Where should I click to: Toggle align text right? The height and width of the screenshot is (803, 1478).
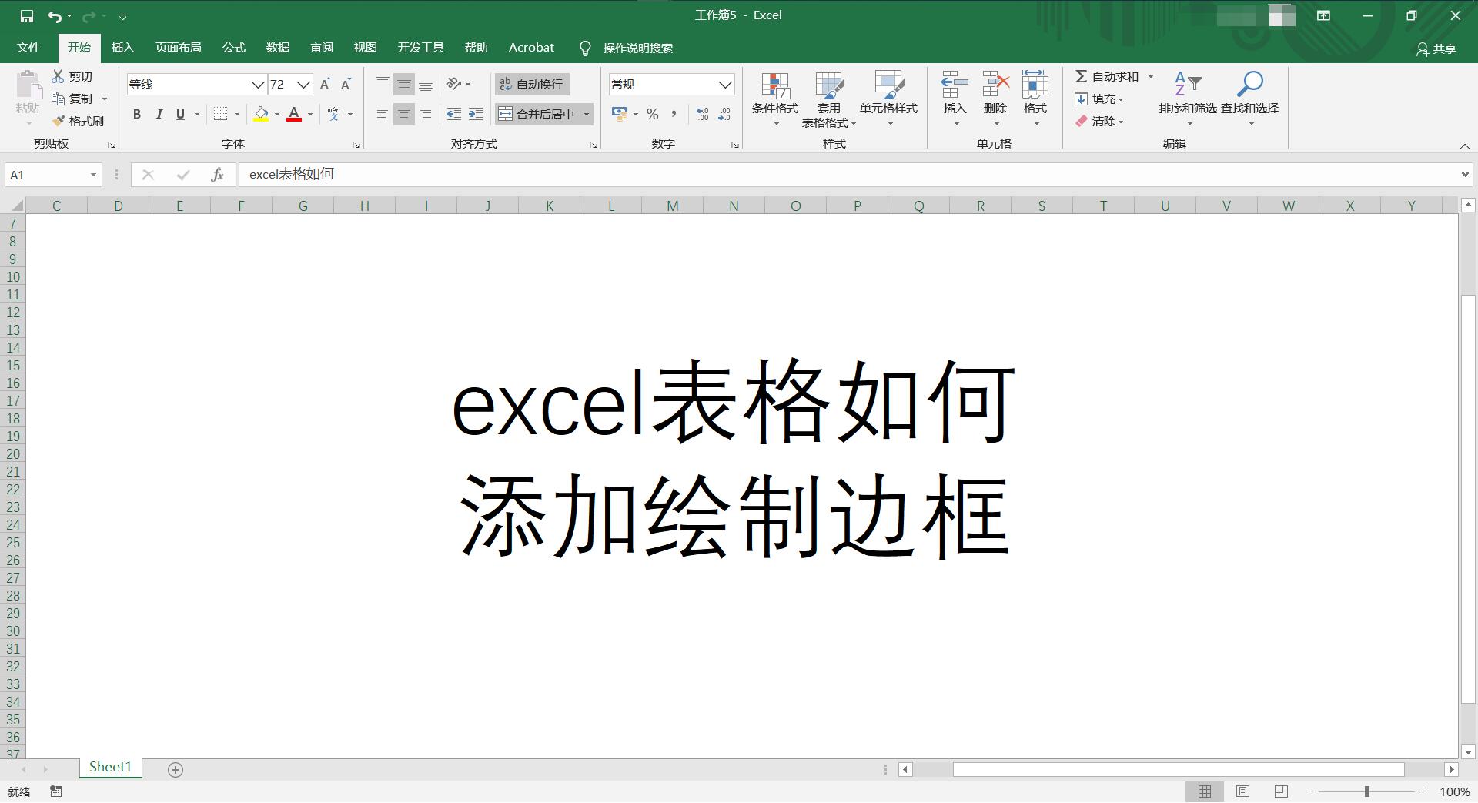pos(426,114)
